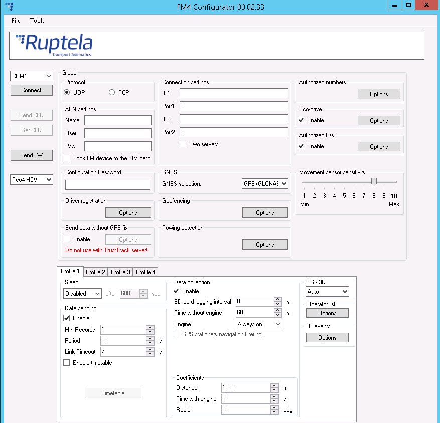This screenshot has width=440, height=423.
Task: Open the Tools menu
Action: point(37,21)
